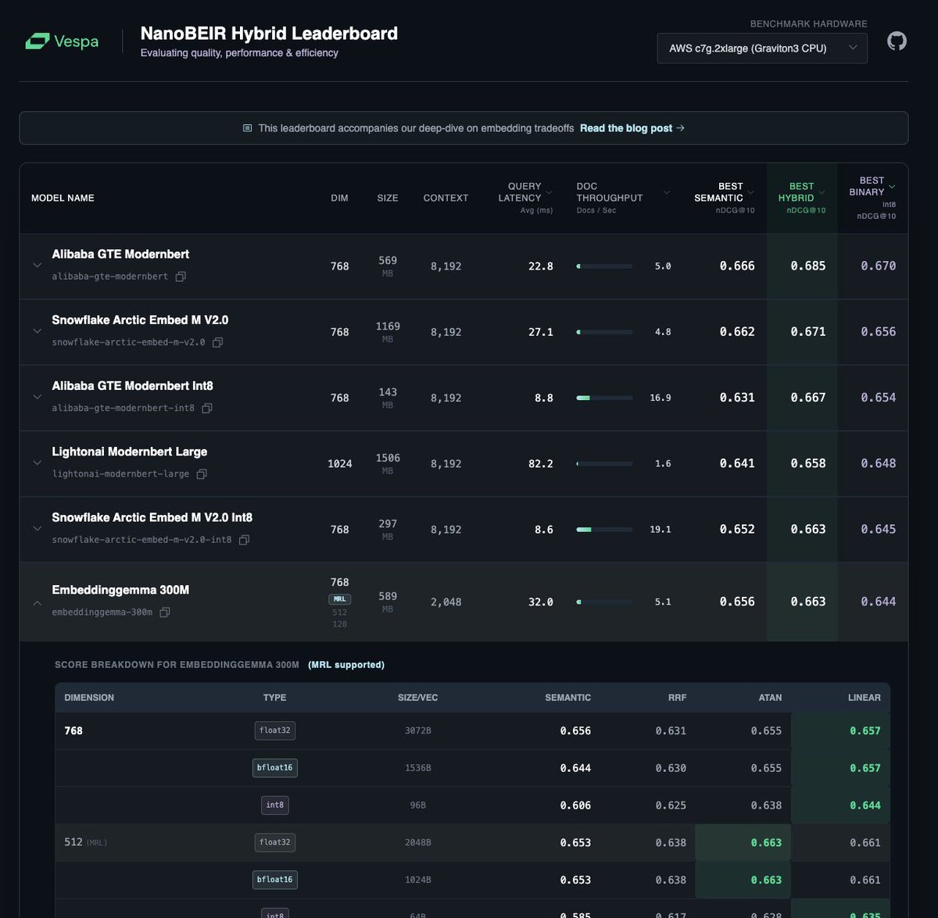Screen dimensions: 938x918
Task: Click the 1024 dimension value
Action: click(340, 463)
